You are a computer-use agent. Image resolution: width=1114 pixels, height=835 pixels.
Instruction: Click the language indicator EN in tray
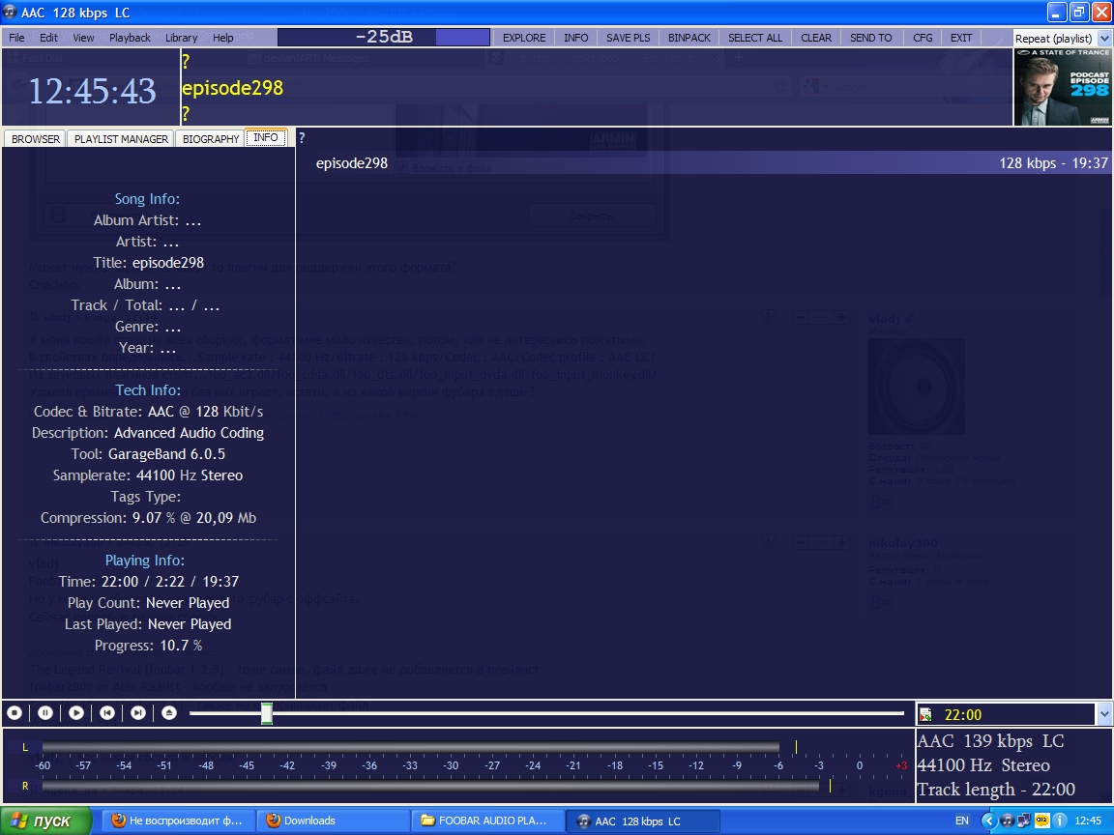point(962,821)
